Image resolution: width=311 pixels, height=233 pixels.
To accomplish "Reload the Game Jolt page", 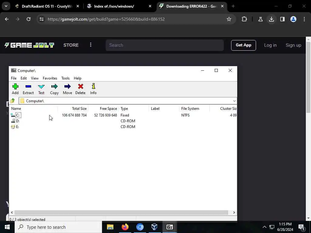I will click(29, 19).
